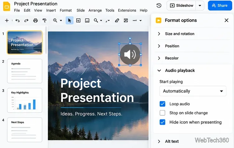The width and height of the screenshot is (234, 148).
Task: Click the audio speaker icon on slide
Action: pos(130,54)
